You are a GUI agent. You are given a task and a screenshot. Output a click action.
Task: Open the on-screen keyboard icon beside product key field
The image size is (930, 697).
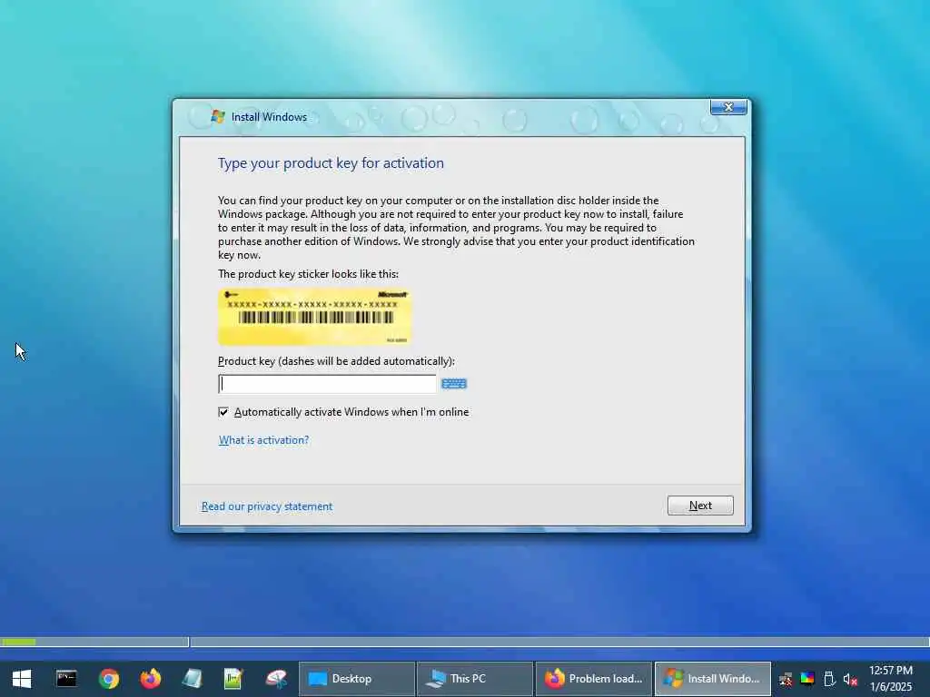pos(454,384)
